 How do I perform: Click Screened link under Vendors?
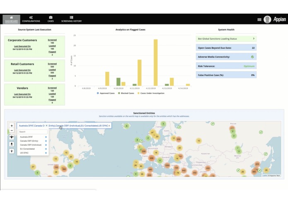52,88
